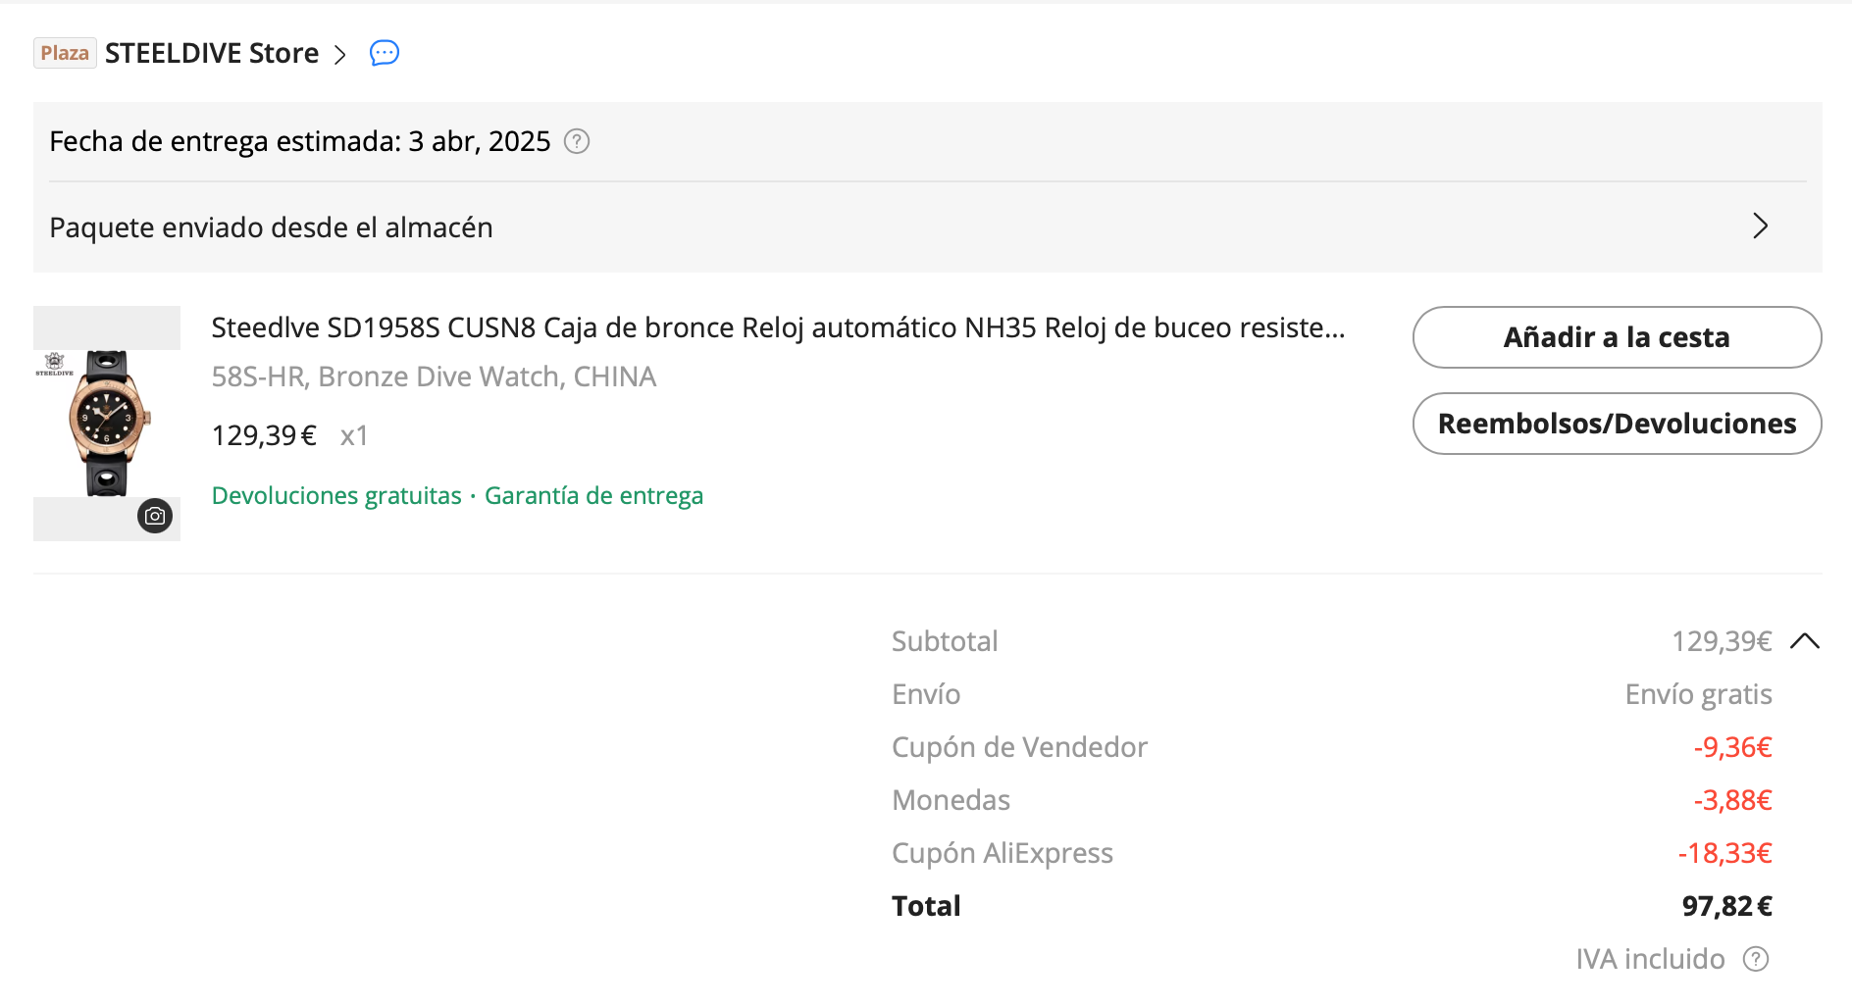Click the camera icon on product thumbnail
The width and height of the screenshot is (1852, 1006).
coord(155,516)
